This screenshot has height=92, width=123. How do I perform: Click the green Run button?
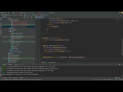click(30, 13)
